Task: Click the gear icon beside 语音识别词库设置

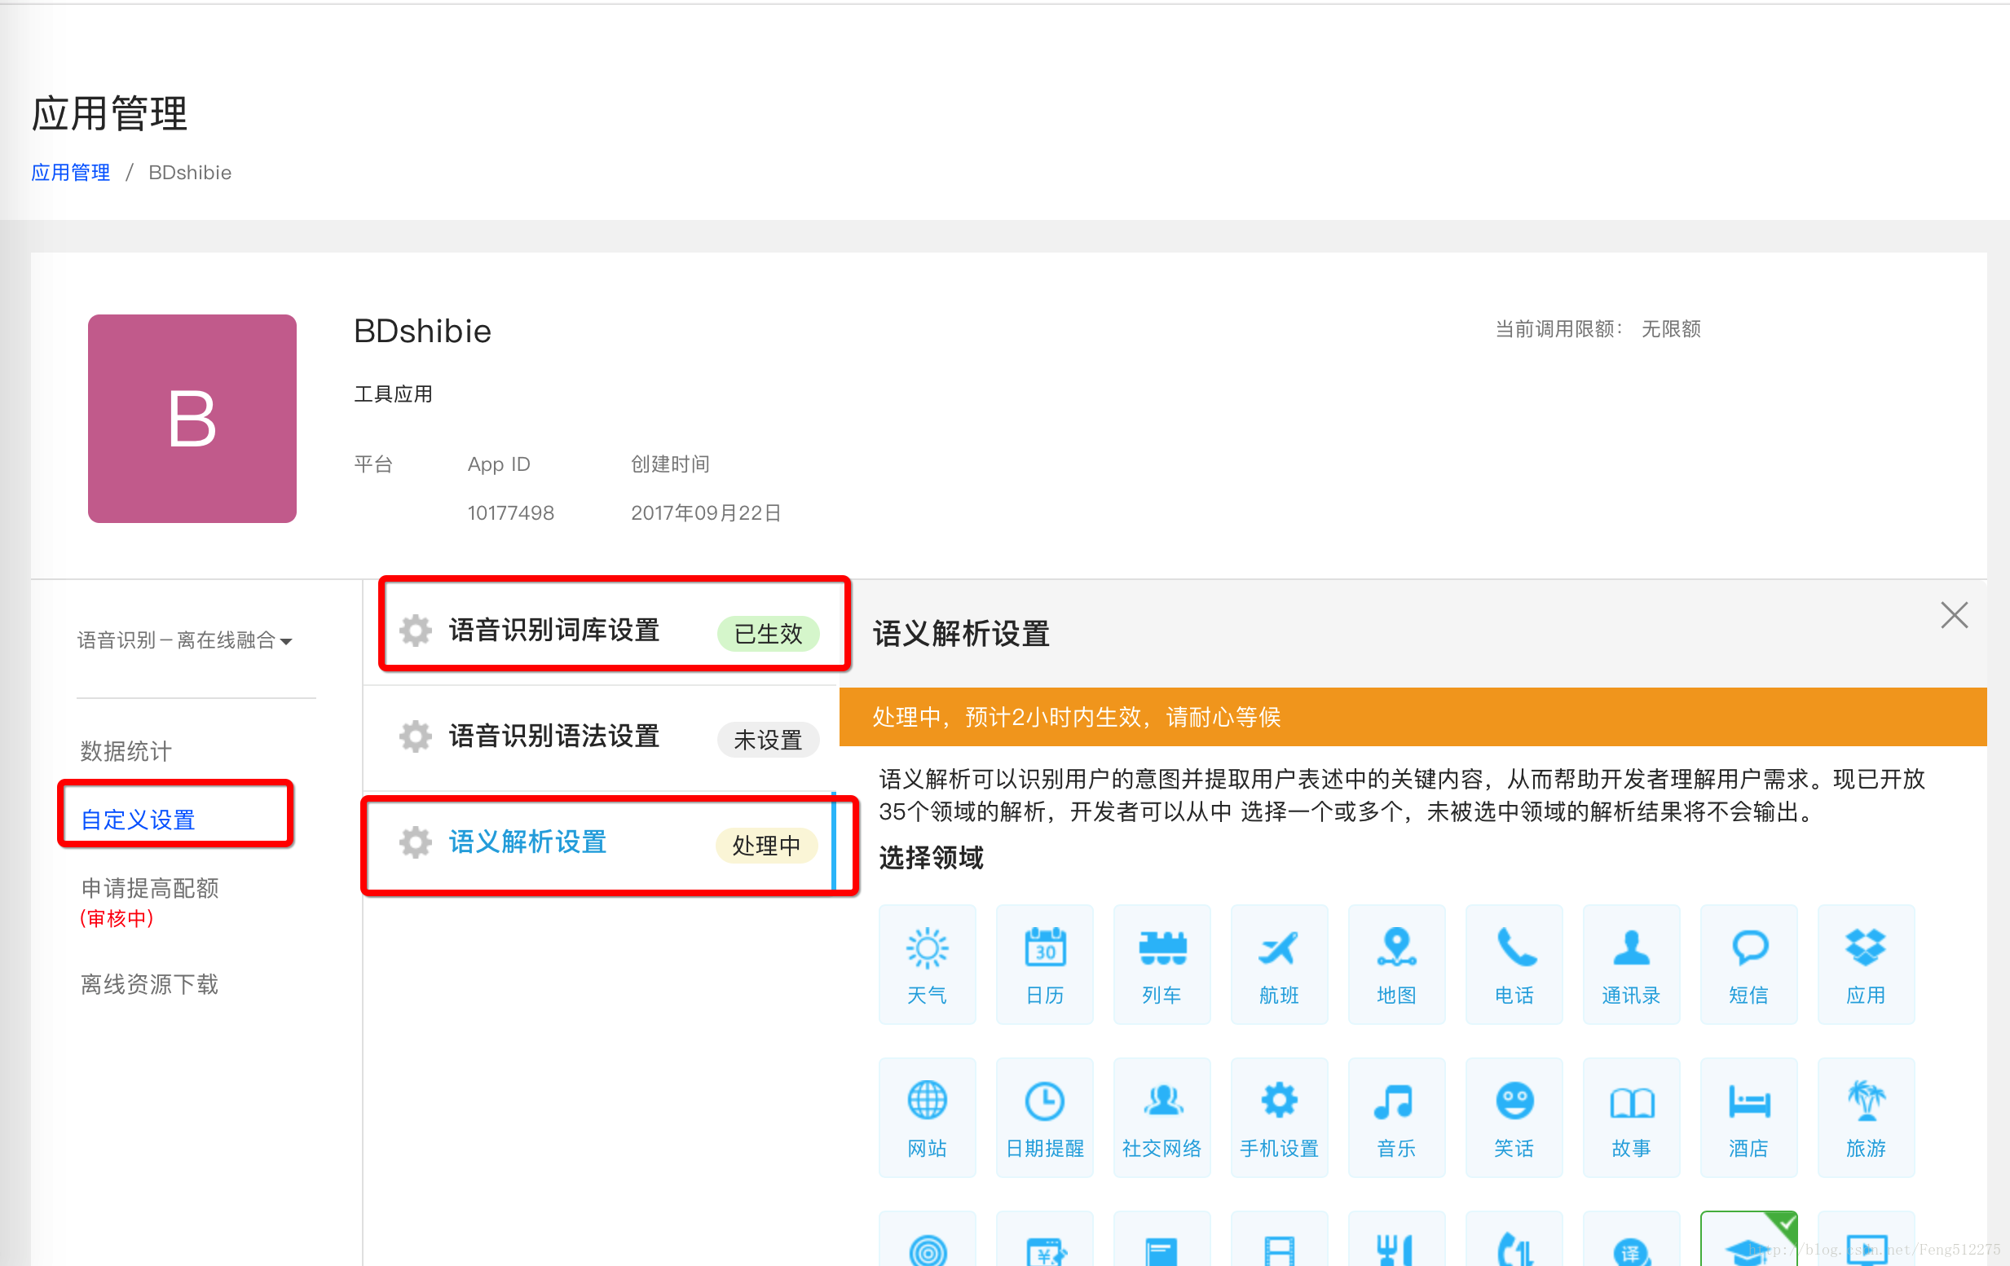Action: 415,630
